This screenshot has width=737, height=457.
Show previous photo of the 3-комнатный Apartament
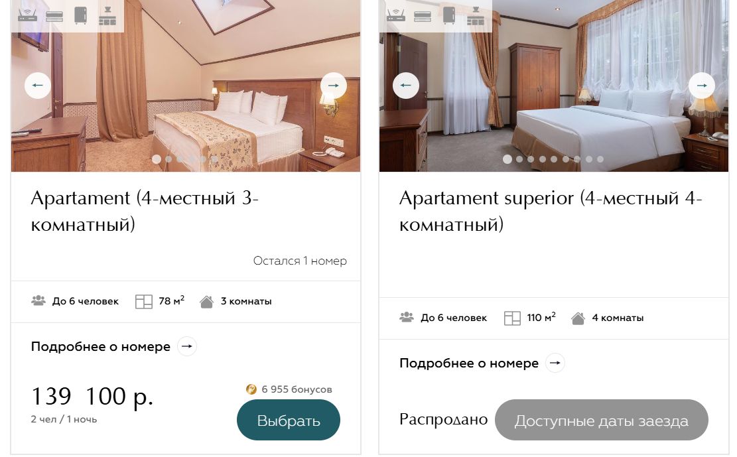[38, 86]
